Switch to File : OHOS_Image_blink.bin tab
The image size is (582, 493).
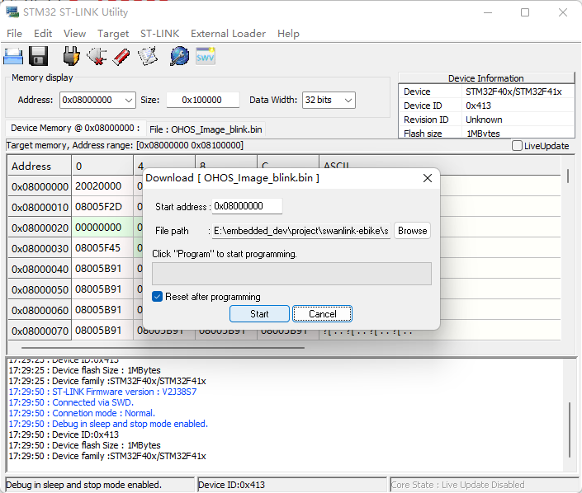click(206, 129)
